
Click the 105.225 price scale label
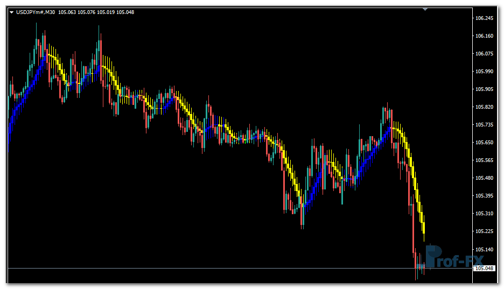pyautogui.click(x=485, y=231)
